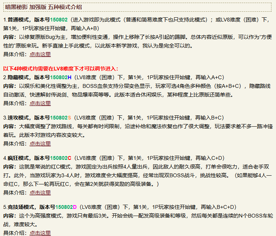Click the text 以修复原版Bug为主
This screenshot has width=276, height=236.
click(42, 37)
